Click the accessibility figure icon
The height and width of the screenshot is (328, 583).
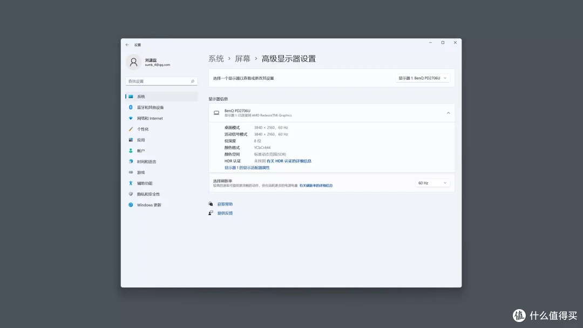[131, 183]
